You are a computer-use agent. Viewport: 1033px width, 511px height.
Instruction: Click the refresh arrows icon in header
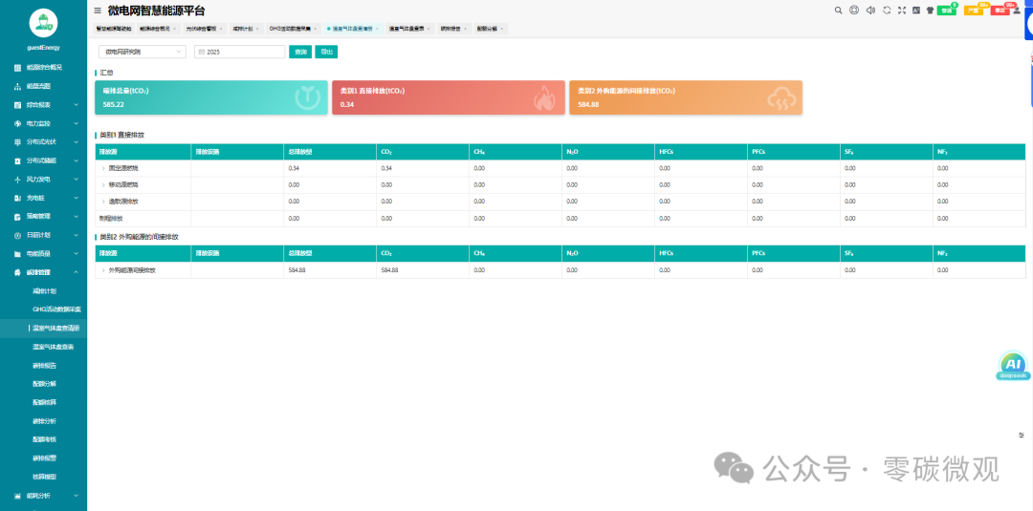[x=887, y=10]
